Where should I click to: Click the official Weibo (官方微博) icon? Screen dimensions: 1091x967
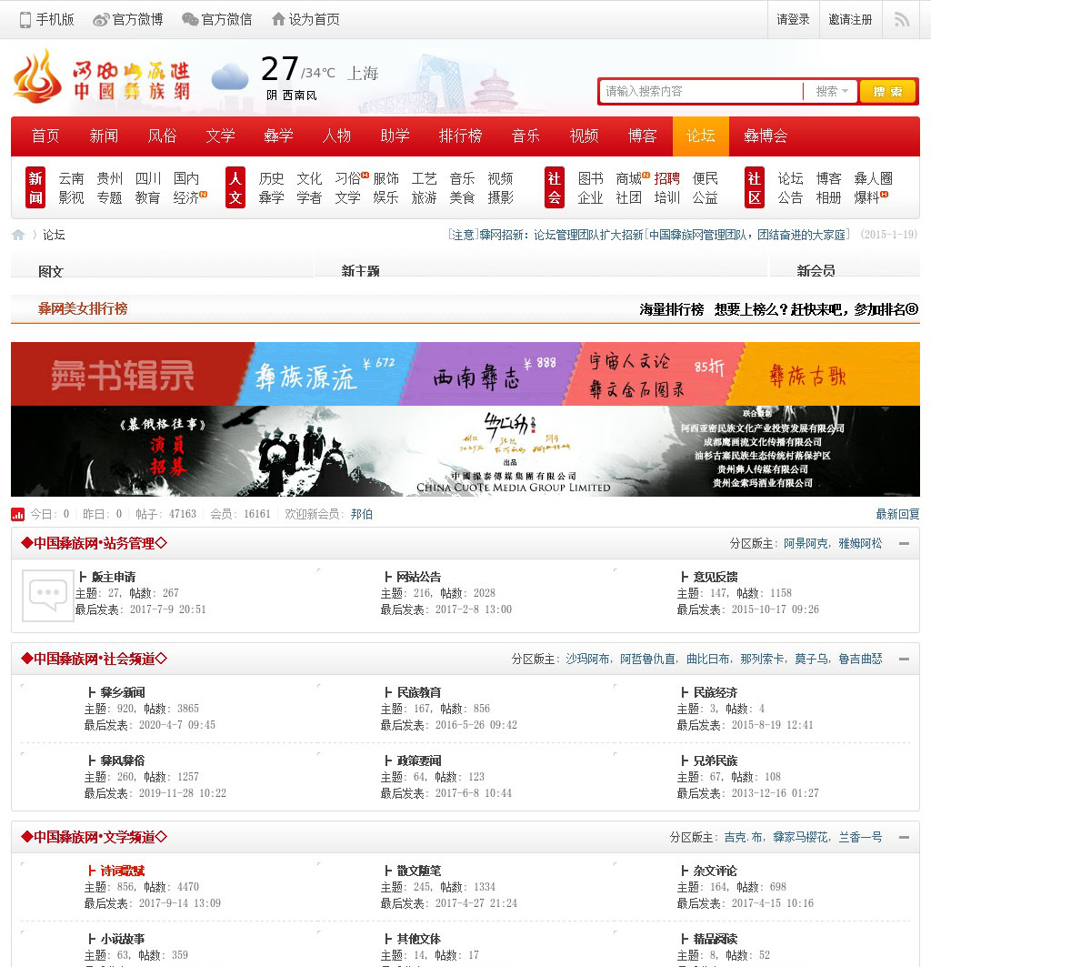tap(102, 19)
